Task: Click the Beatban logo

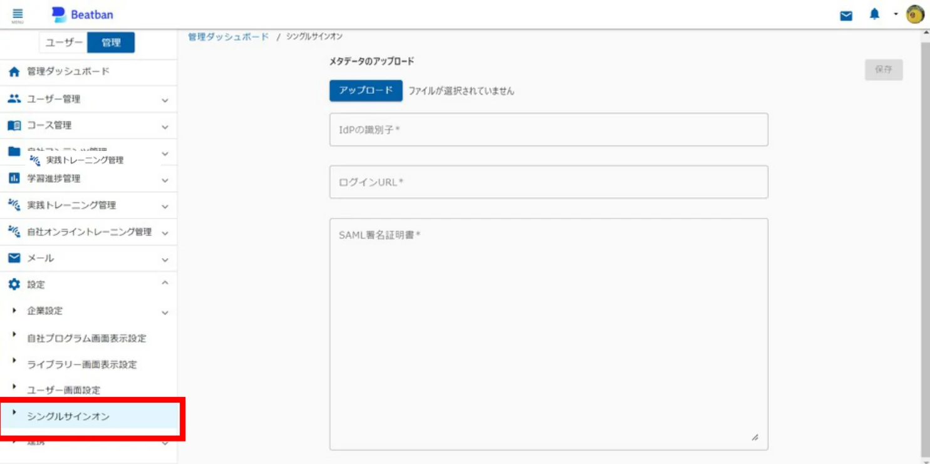Action: coord(83,14)
